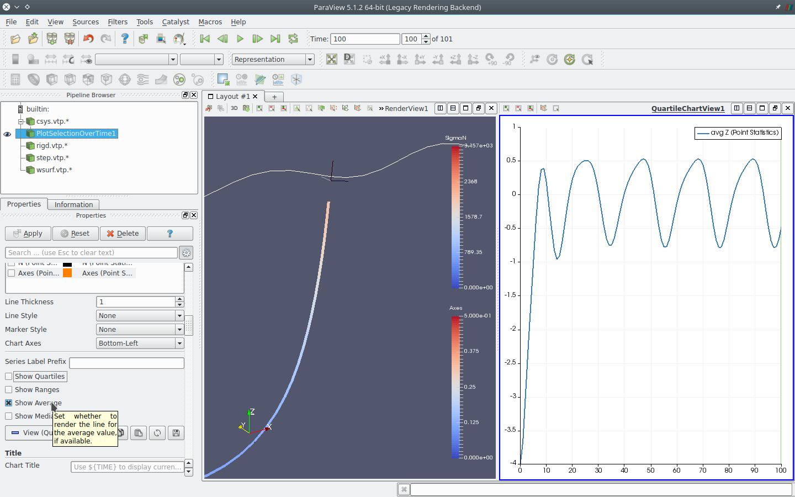The image size is (795, 497).
Task: Open the Catalyst menu
Action: (176, 22)
